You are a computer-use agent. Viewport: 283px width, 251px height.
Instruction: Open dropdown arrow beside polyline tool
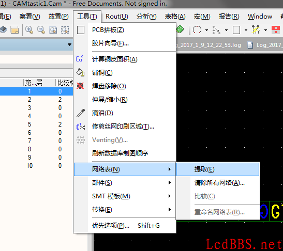coord(226,30)
